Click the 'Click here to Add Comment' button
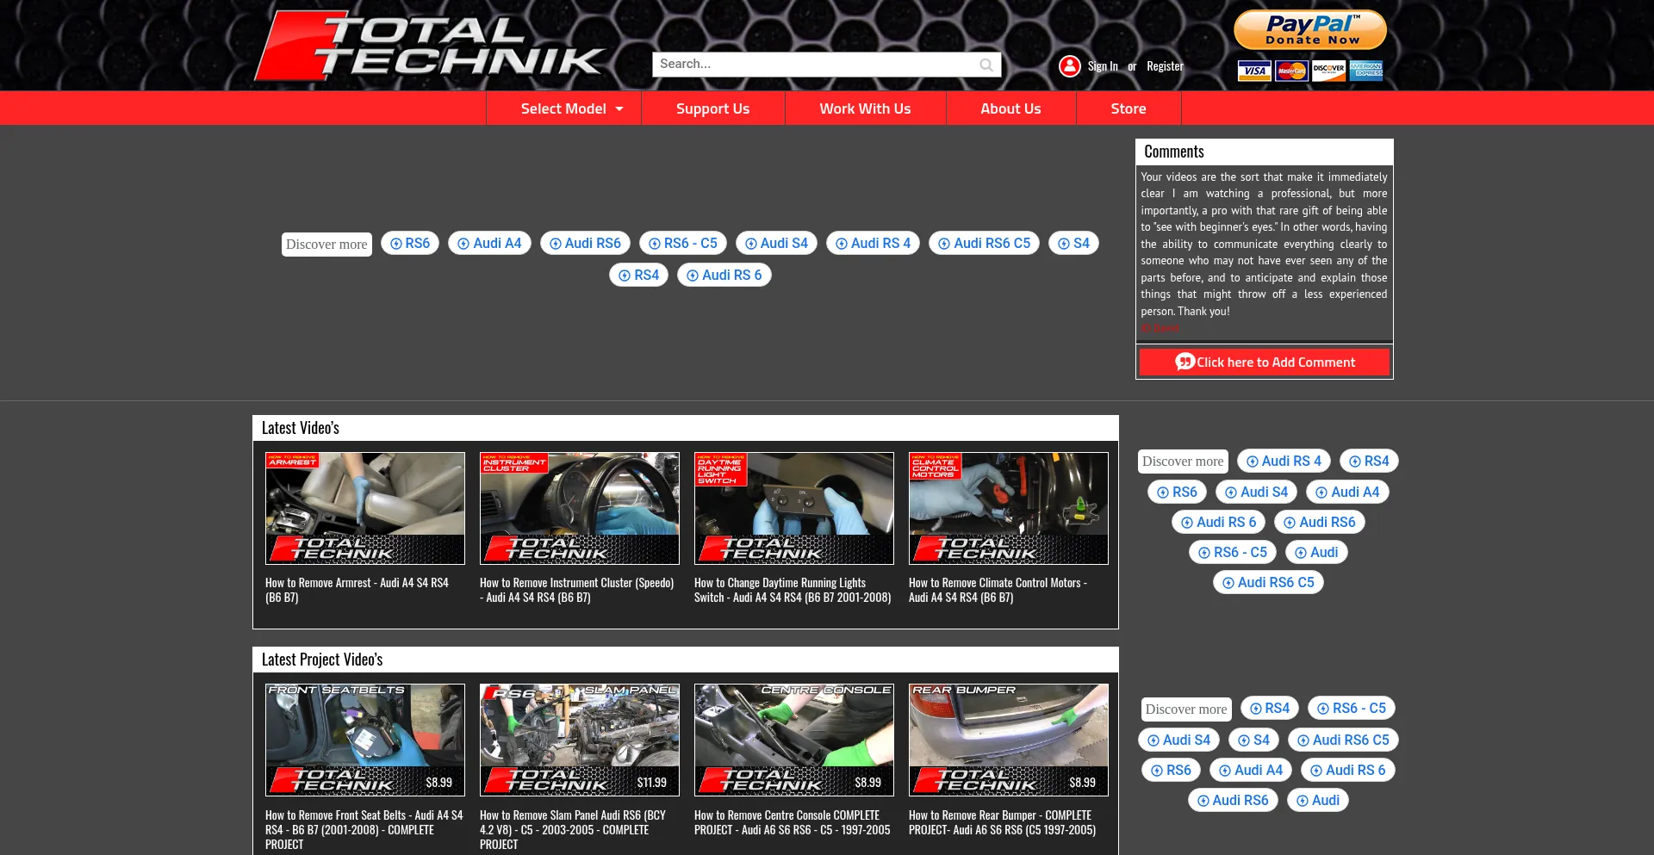This screenshot has height=855, width=1654. [1264, 362]
